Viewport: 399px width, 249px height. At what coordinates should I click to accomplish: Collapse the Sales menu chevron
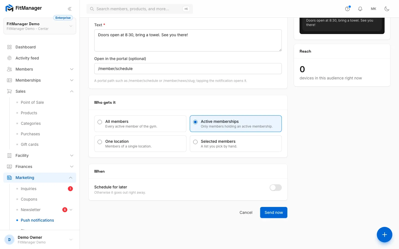[x=72, y=91]
